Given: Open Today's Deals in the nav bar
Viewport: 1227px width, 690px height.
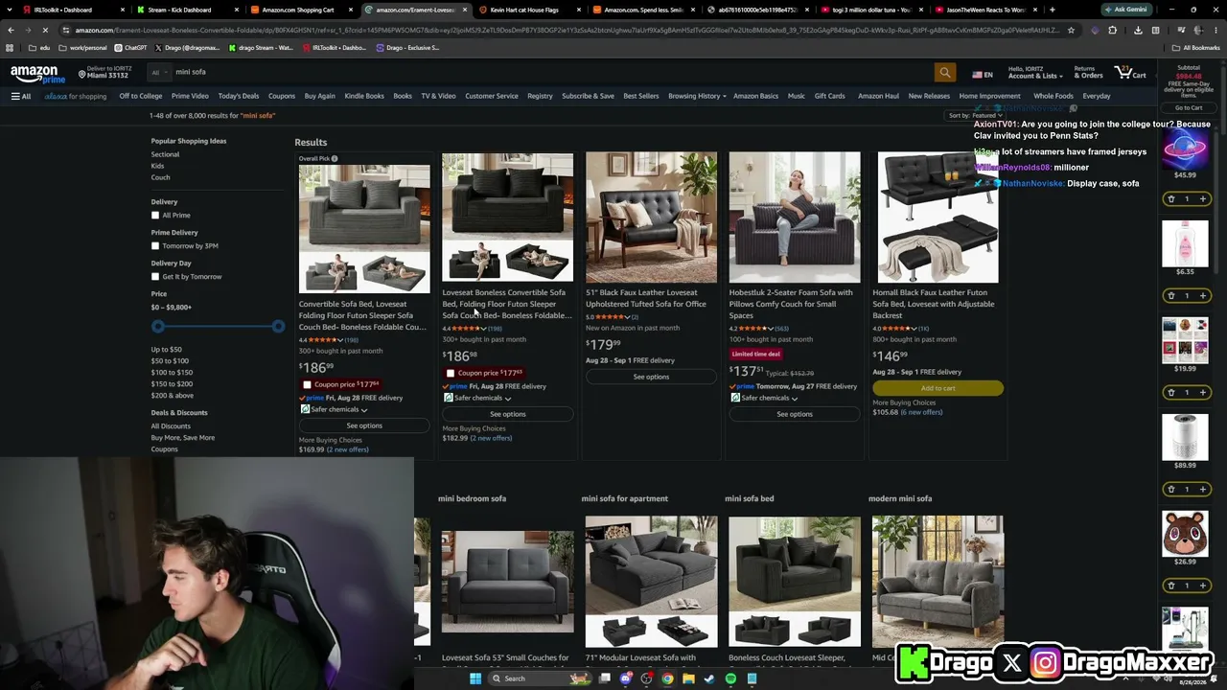Looking at the screenshot, I should coord(239,96).
